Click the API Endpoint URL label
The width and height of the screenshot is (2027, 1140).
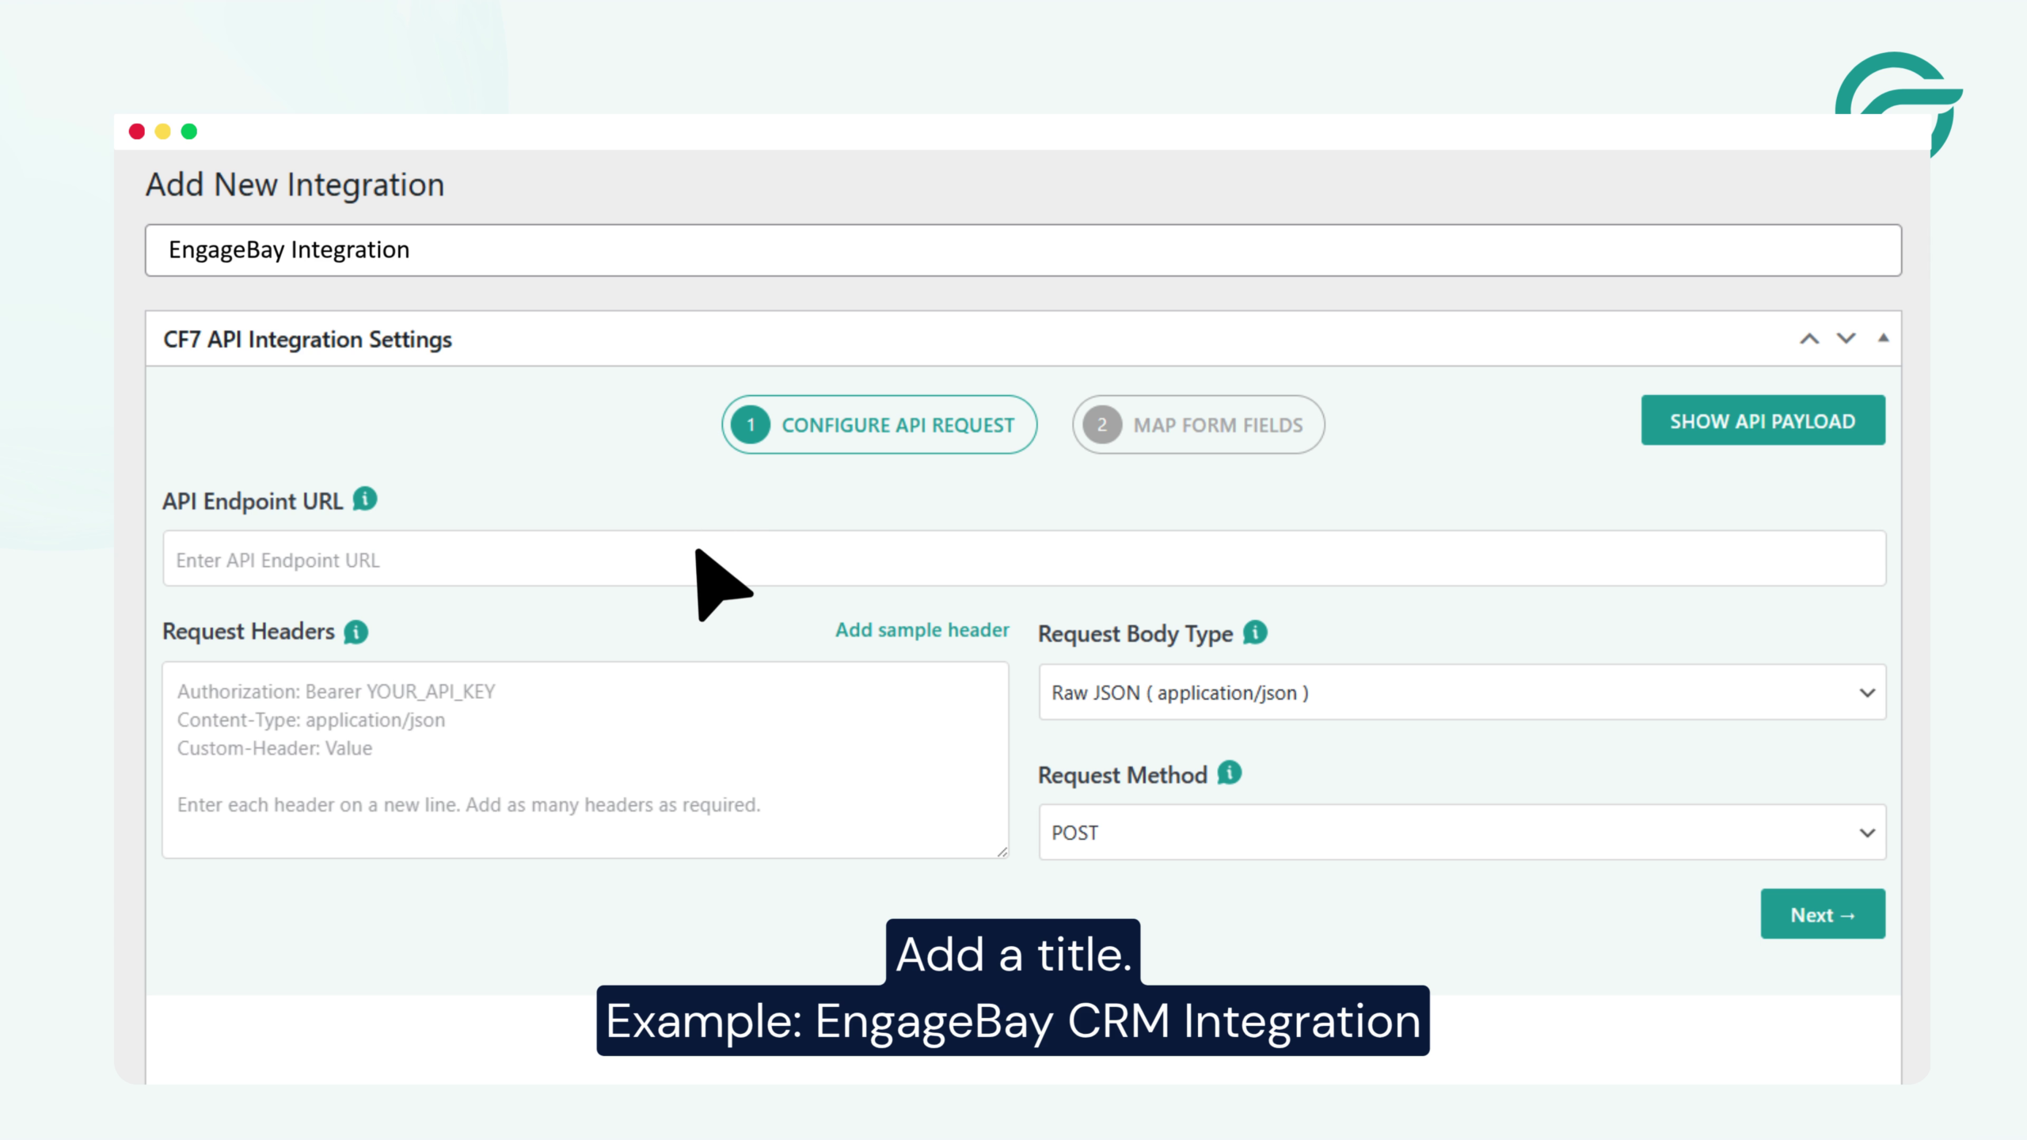tap(253, 502)
